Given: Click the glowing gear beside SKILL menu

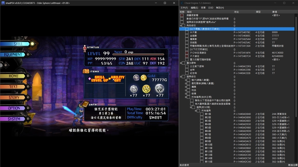Looking at the screenshot, I should [x=32, y=44].
